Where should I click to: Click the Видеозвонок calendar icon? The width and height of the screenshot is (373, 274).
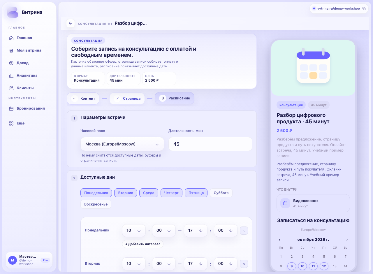point(285,203)
